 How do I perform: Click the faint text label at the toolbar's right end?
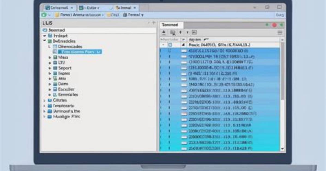pos(280,15)
